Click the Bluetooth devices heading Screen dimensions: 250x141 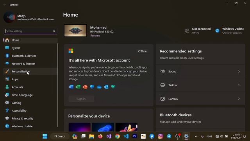point(176,115)
